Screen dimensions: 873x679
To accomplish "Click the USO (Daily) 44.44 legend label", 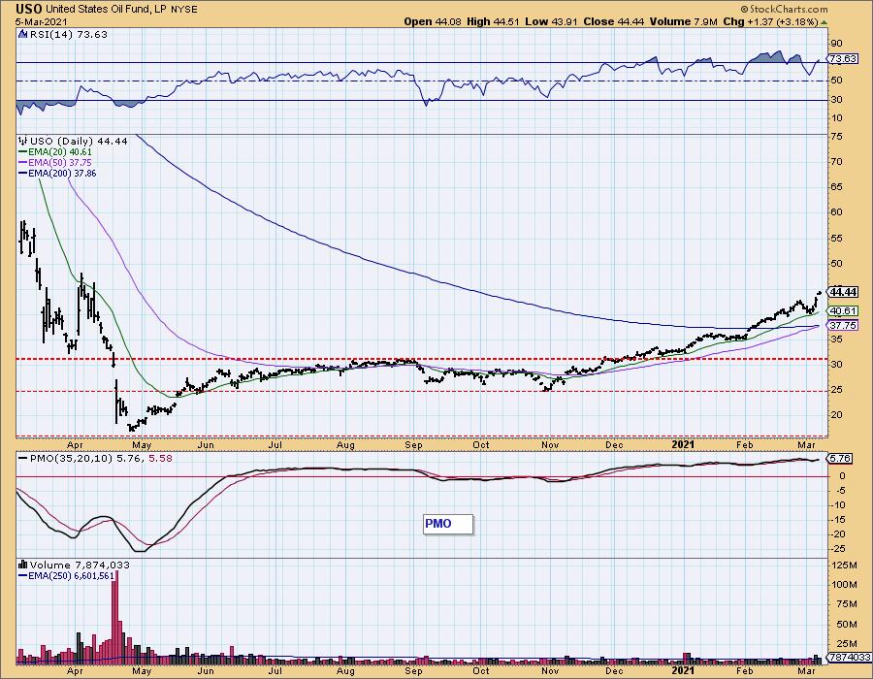I will [x=79, y=142].
